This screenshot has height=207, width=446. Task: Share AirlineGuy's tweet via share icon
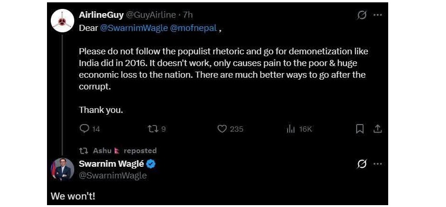click(377, 129)
